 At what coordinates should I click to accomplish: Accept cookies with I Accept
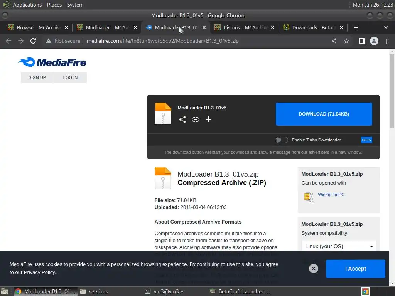(x=355, y=269)
